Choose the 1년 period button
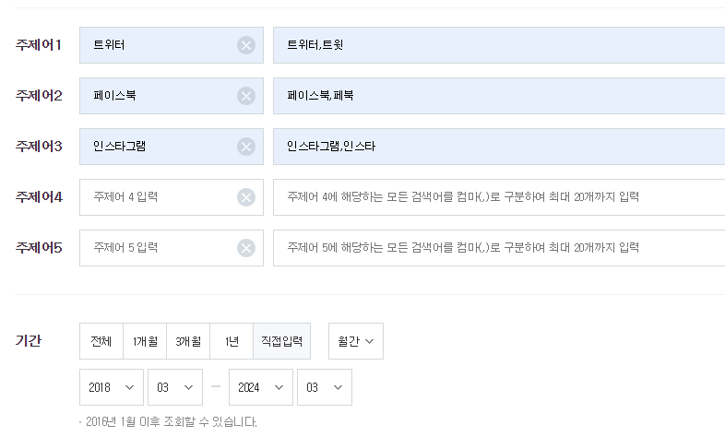Viewport: 725px width, 437px height. click(x=232, y=341)
